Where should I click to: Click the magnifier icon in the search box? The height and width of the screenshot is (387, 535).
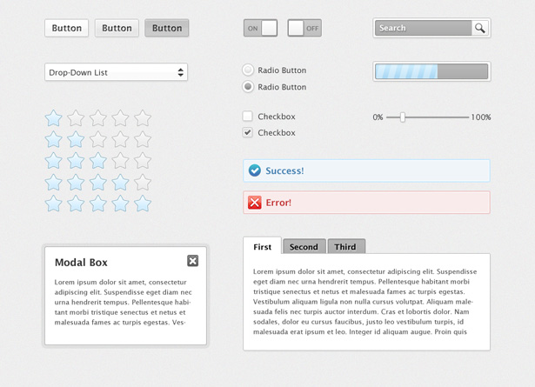[479, 28]
